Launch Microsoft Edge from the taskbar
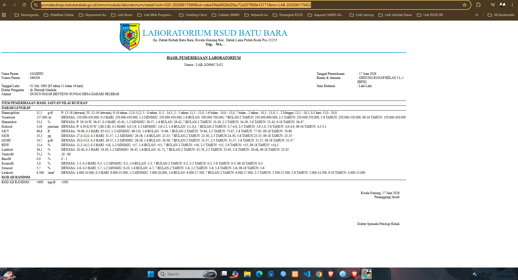518x280 pixels. point(259,274)
